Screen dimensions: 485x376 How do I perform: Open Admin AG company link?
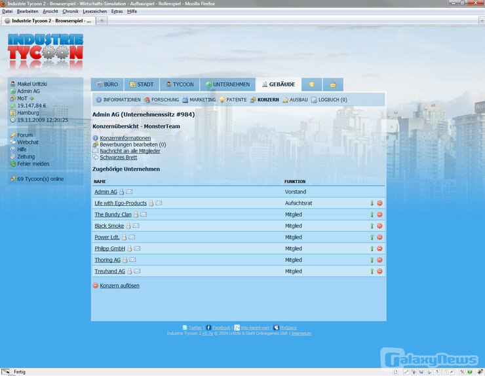point(106,192)
